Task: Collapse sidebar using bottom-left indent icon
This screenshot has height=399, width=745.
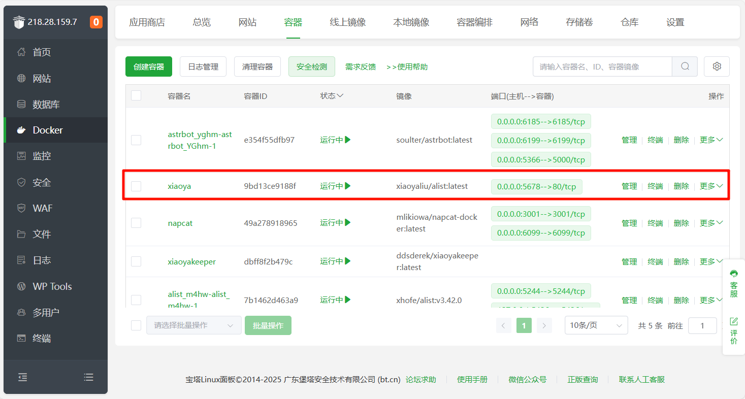Action: [x=23, y=377]
